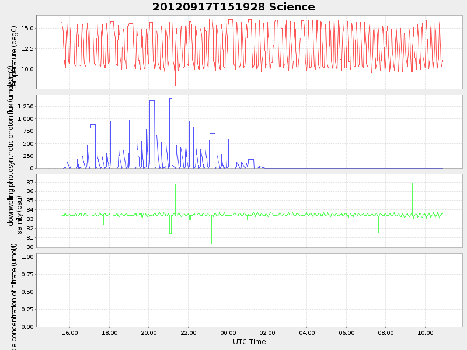Click the 0.75 nitrate tick label

pos(27,274)
